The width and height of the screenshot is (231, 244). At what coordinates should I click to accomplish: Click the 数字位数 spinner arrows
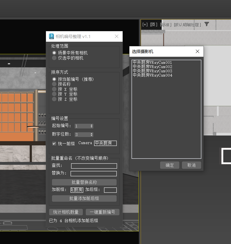(92, 134)
